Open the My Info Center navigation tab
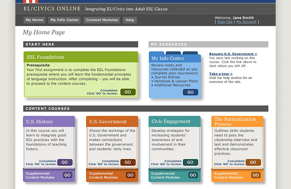The height and width of the screenshot is (189, 291). (x=64, y=20)
